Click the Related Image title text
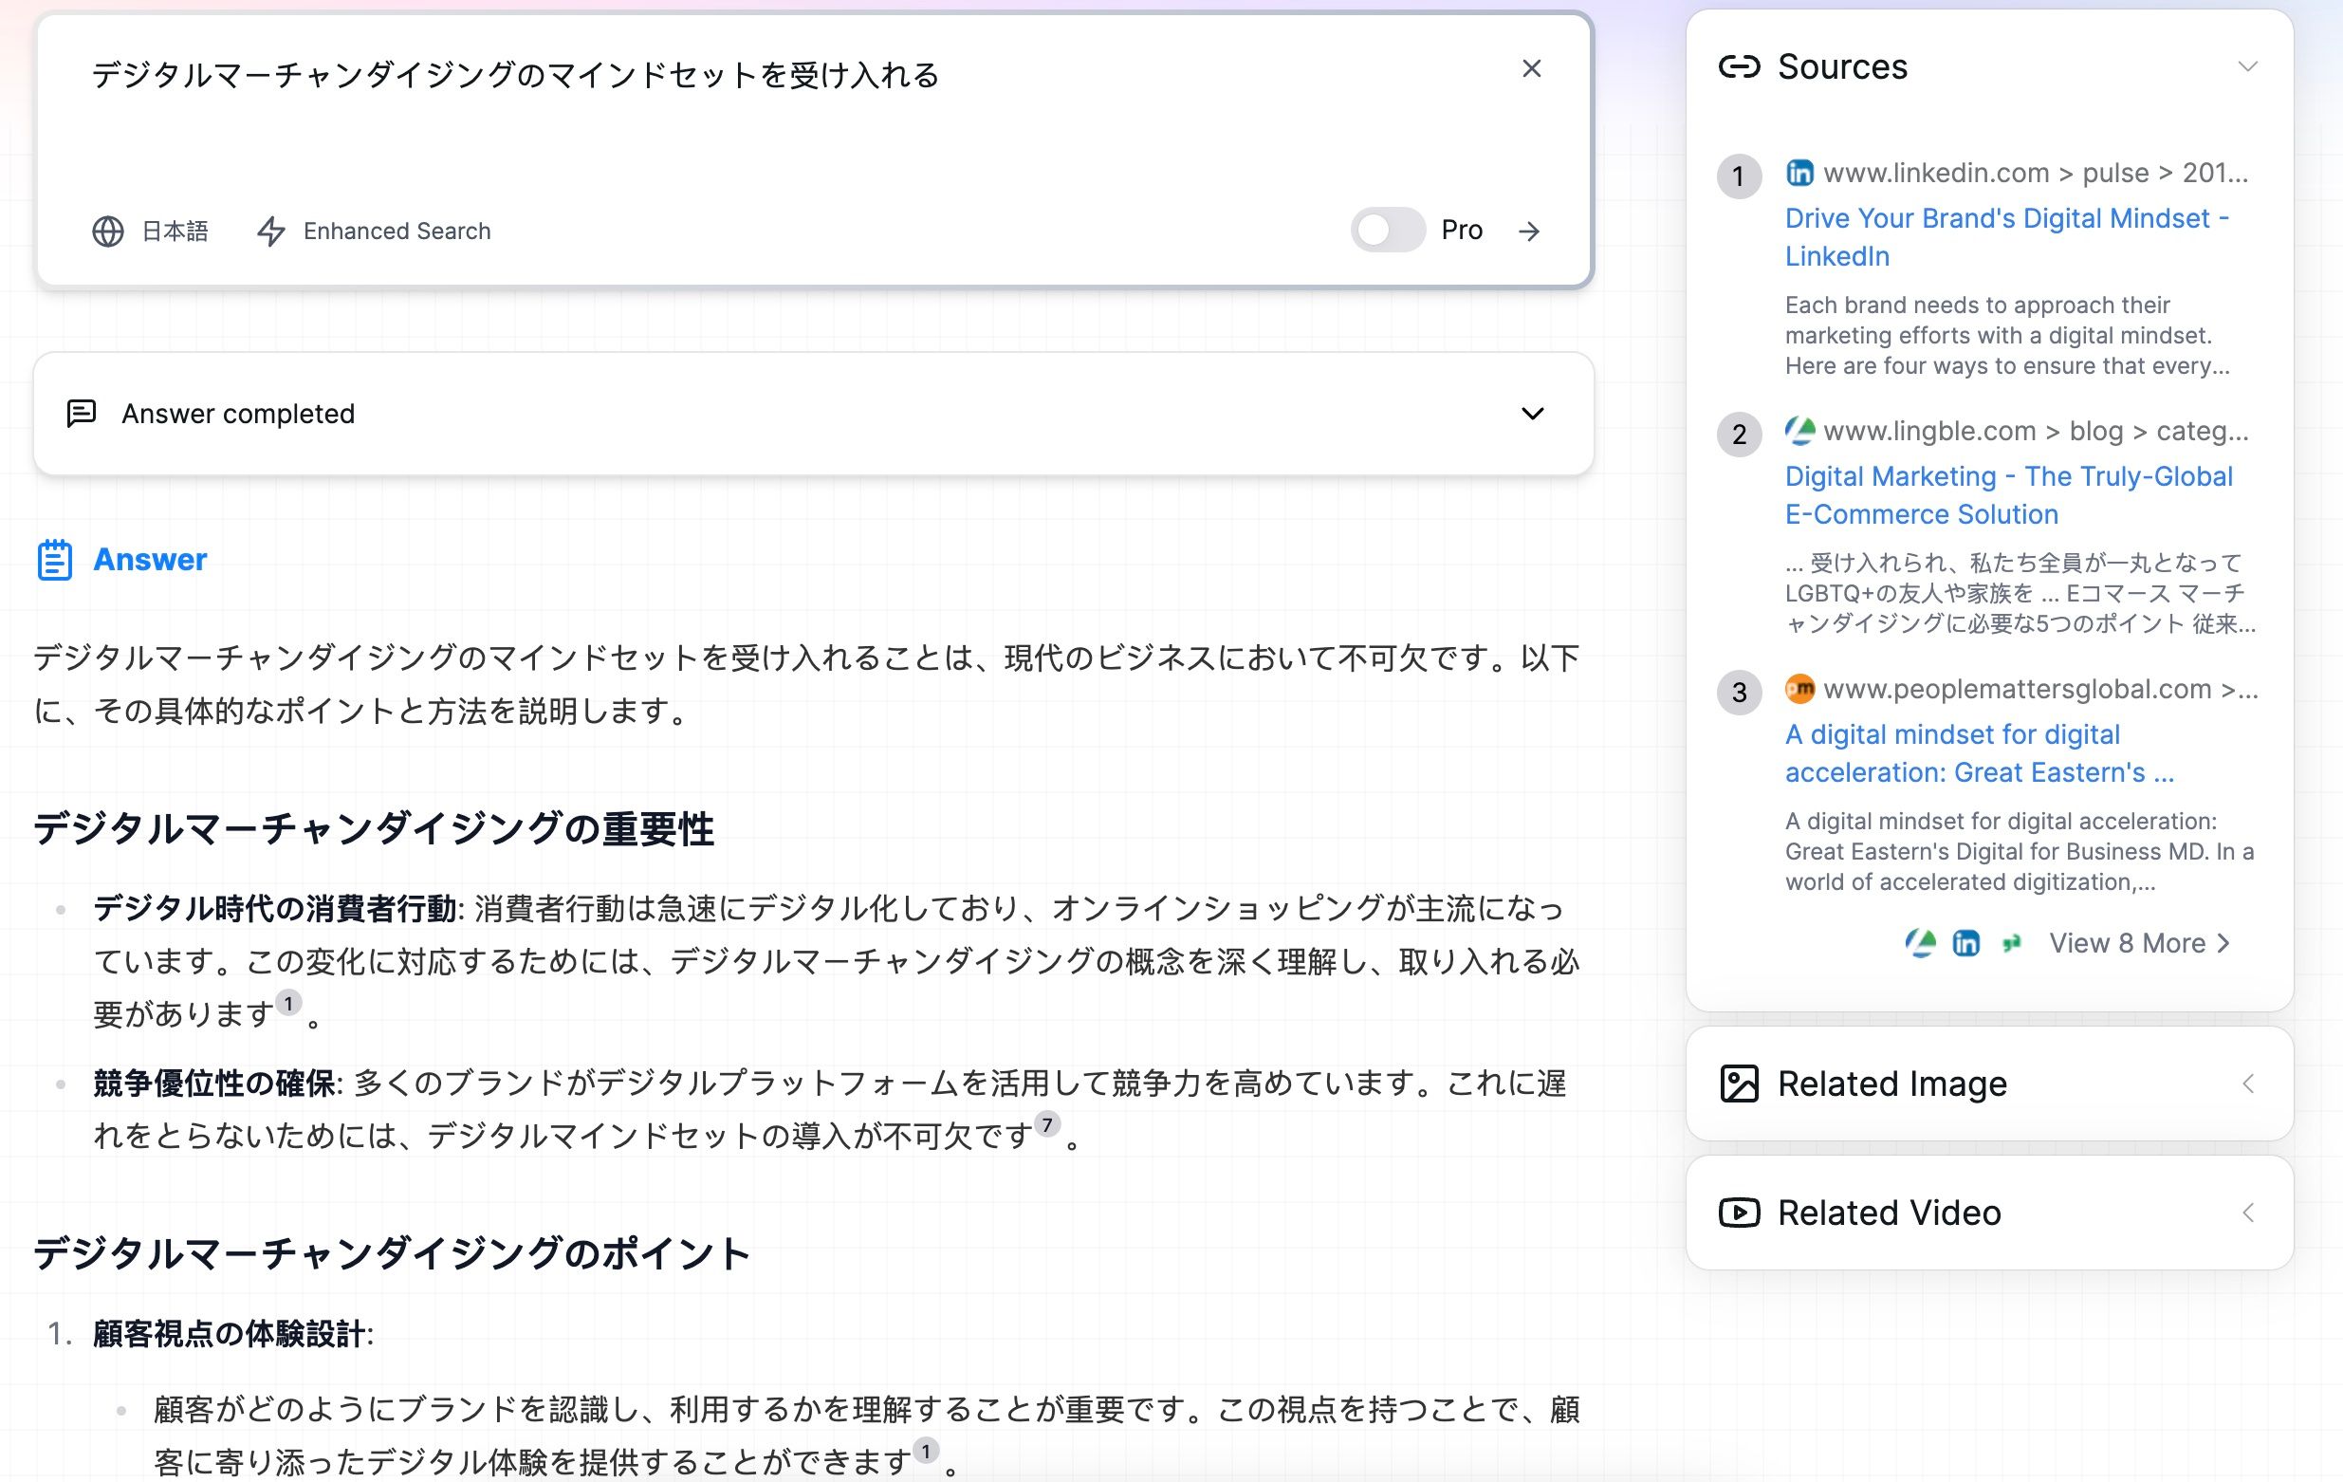This screenshot has width=2343, height=1482. click(x=1892, y=1084)
